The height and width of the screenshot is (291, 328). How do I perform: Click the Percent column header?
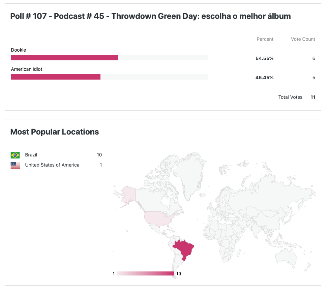tap(265, 39)
